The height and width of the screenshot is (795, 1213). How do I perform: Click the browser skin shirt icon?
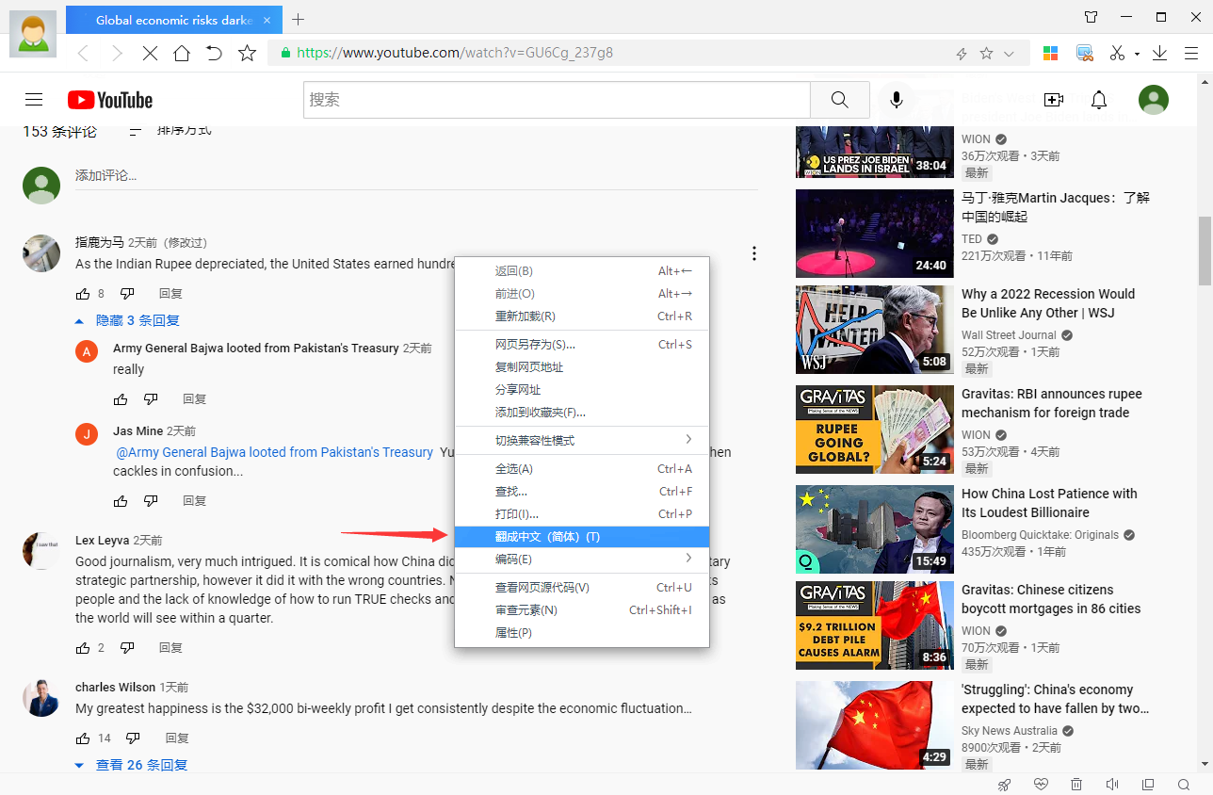click(x=1092, y=17)
